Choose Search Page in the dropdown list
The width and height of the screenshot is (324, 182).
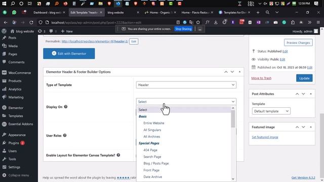pos(152,157)
